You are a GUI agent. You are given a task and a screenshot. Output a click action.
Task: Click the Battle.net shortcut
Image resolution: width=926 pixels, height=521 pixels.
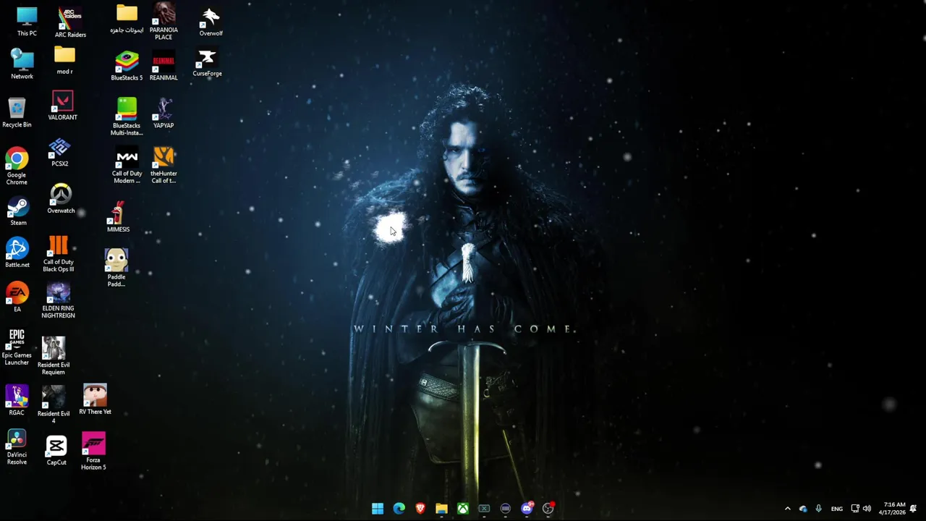click(17, 253)
